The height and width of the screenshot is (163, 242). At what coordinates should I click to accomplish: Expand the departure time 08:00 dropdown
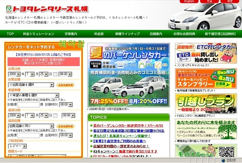pos(65,74)
